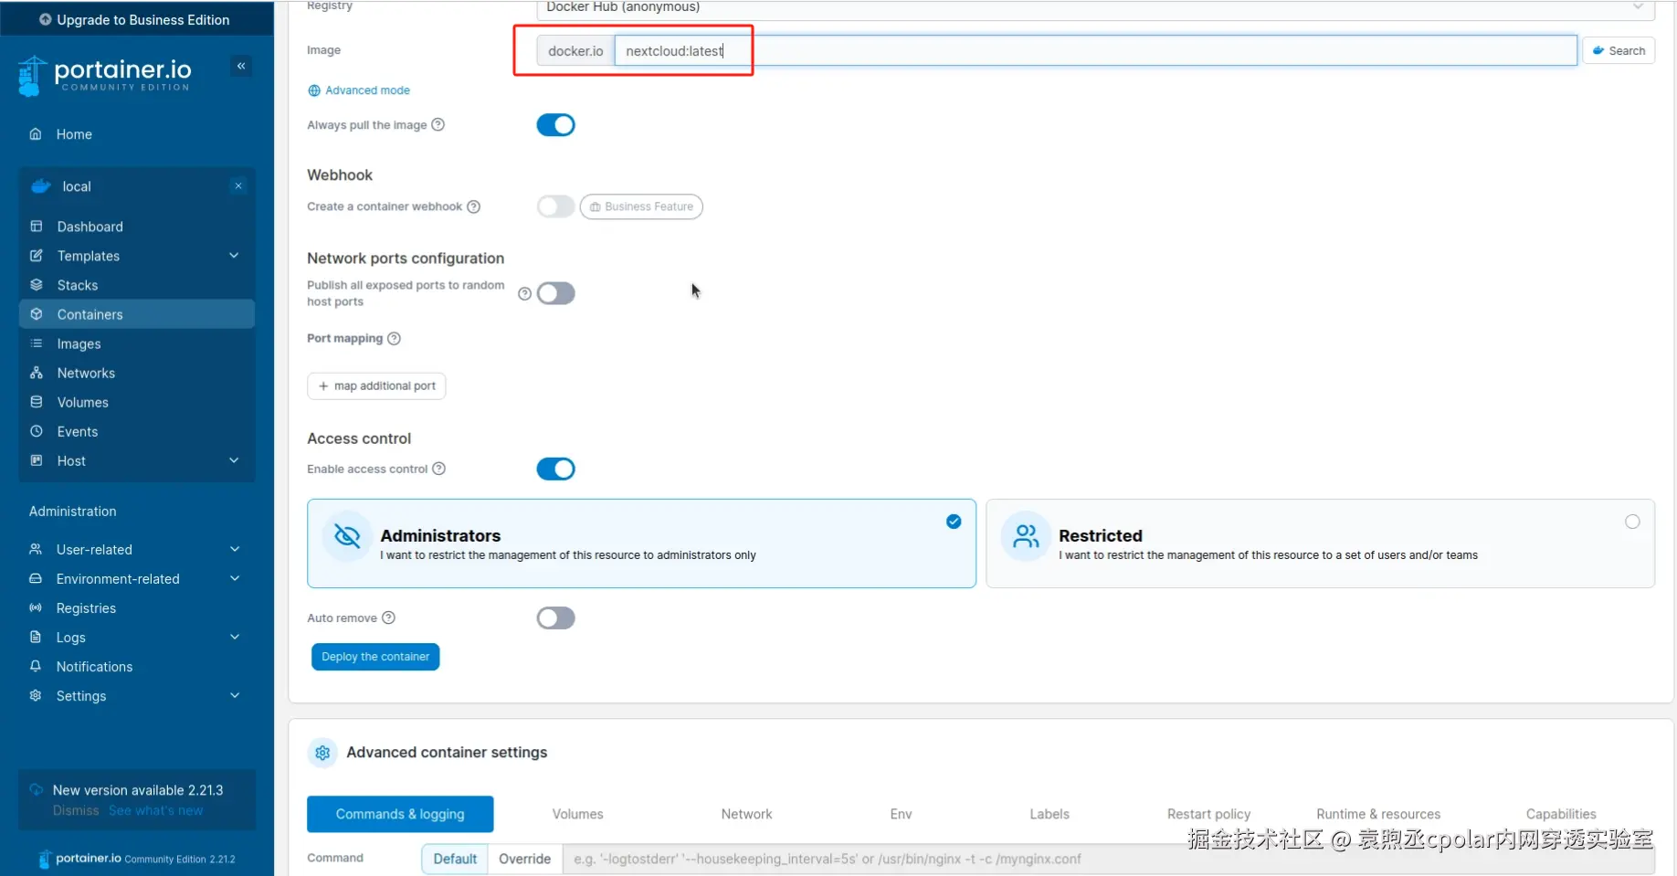The width and height of the screenshot is (1677, 876).
Task: Turn on the Auto remove toggle
Action: [555, 617]
